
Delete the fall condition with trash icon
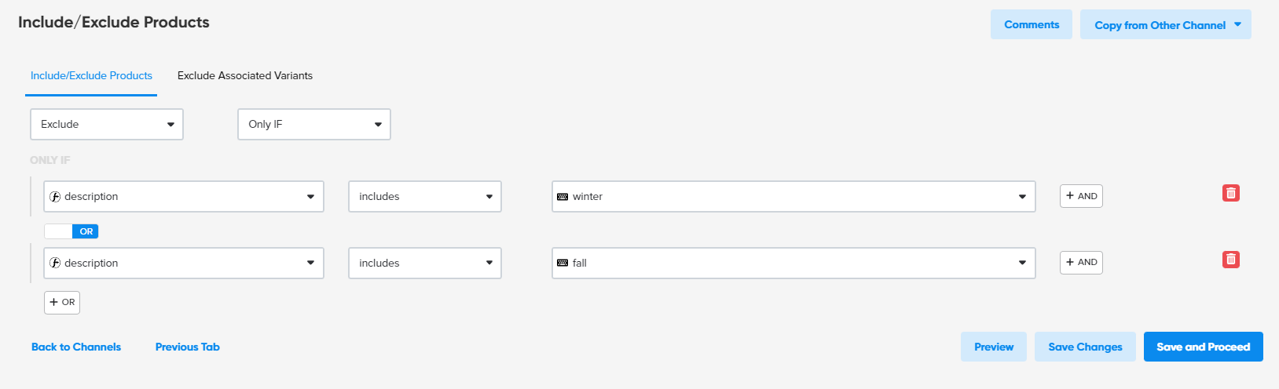[1230, 259]
